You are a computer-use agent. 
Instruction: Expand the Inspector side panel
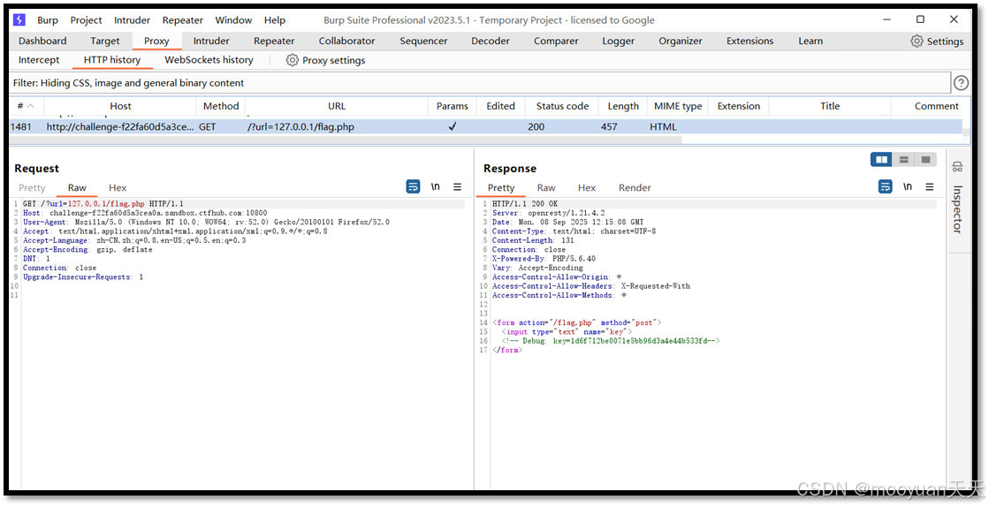957,208
